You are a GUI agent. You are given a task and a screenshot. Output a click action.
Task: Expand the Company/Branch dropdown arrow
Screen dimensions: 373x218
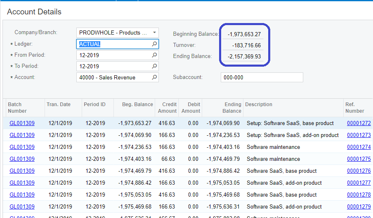pos(154,32)
